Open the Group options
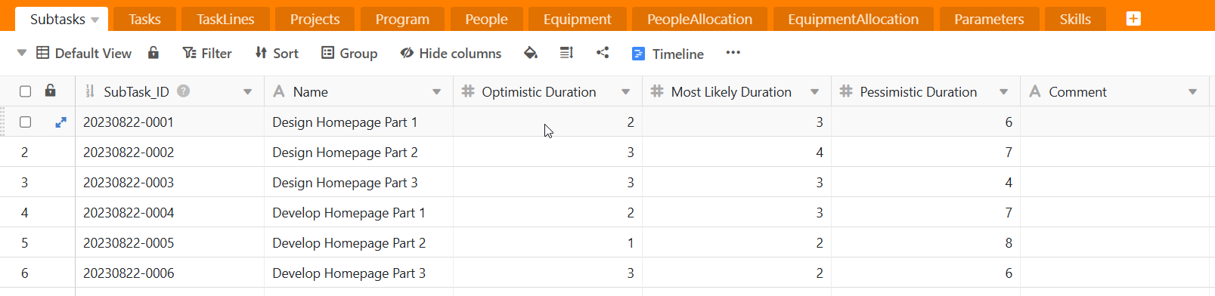1215x296 pixels. click(349, 53)
